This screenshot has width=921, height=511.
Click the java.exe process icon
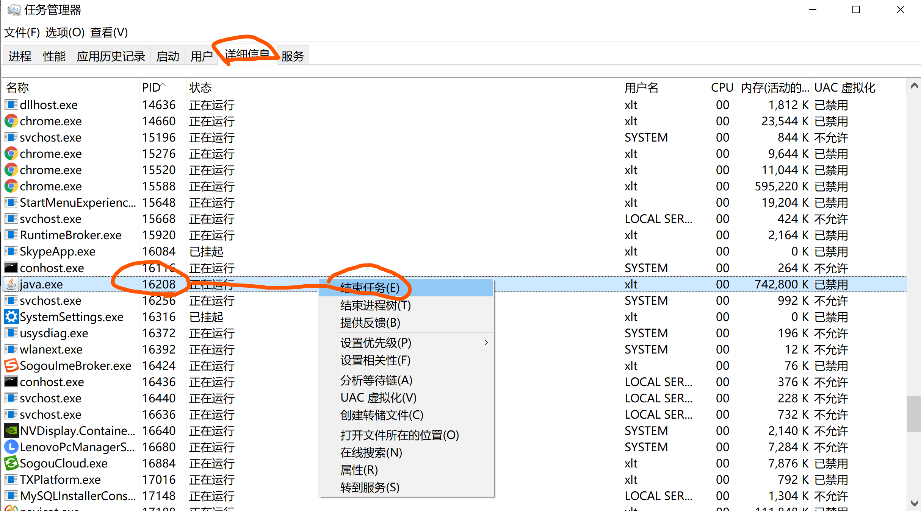(11, 284)
